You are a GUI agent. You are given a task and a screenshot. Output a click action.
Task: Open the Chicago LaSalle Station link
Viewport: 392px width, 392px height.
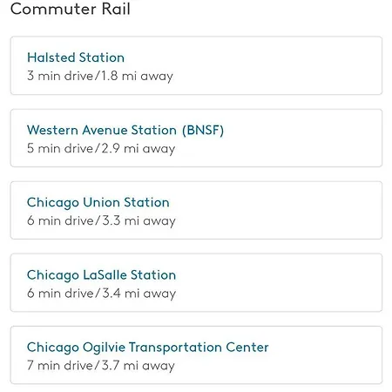tap(101, 275)
